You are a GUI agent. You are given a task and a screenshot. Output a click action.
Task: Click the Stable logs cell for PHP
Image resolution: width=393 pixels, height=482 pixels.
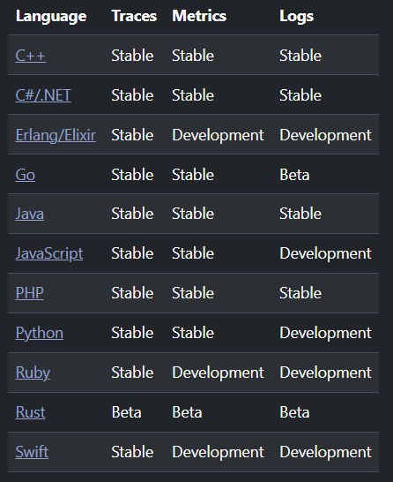(x=300, y=293)
